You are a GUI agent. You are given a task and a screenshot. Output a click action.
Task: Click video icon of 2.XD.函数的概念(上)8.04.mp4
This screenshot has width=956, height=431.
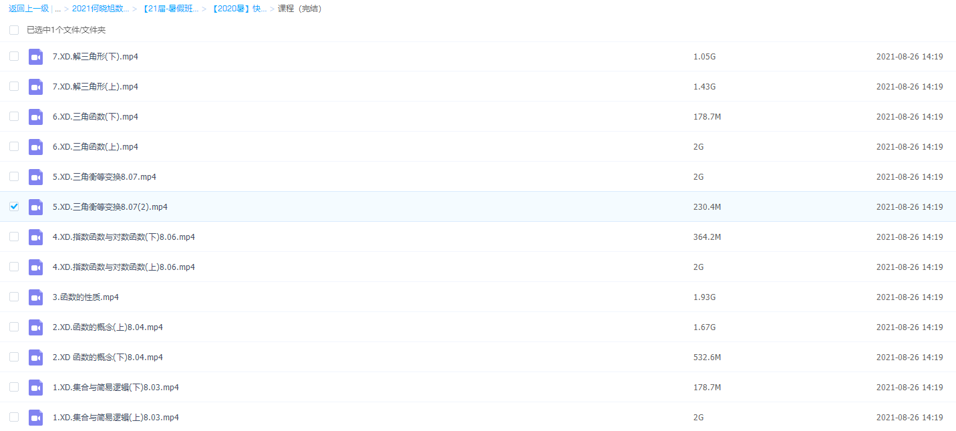(35, 327)
